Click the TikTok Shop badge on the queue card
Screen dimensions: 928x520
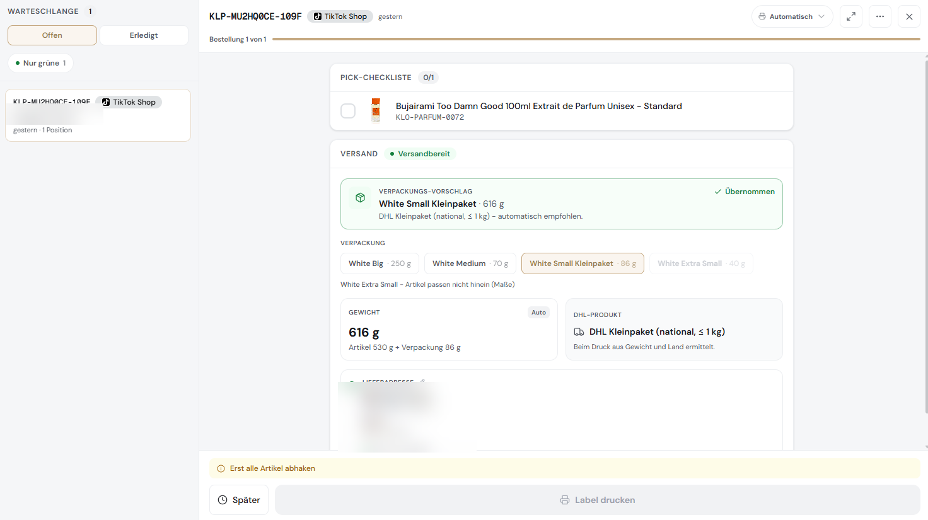pos(129,102)
